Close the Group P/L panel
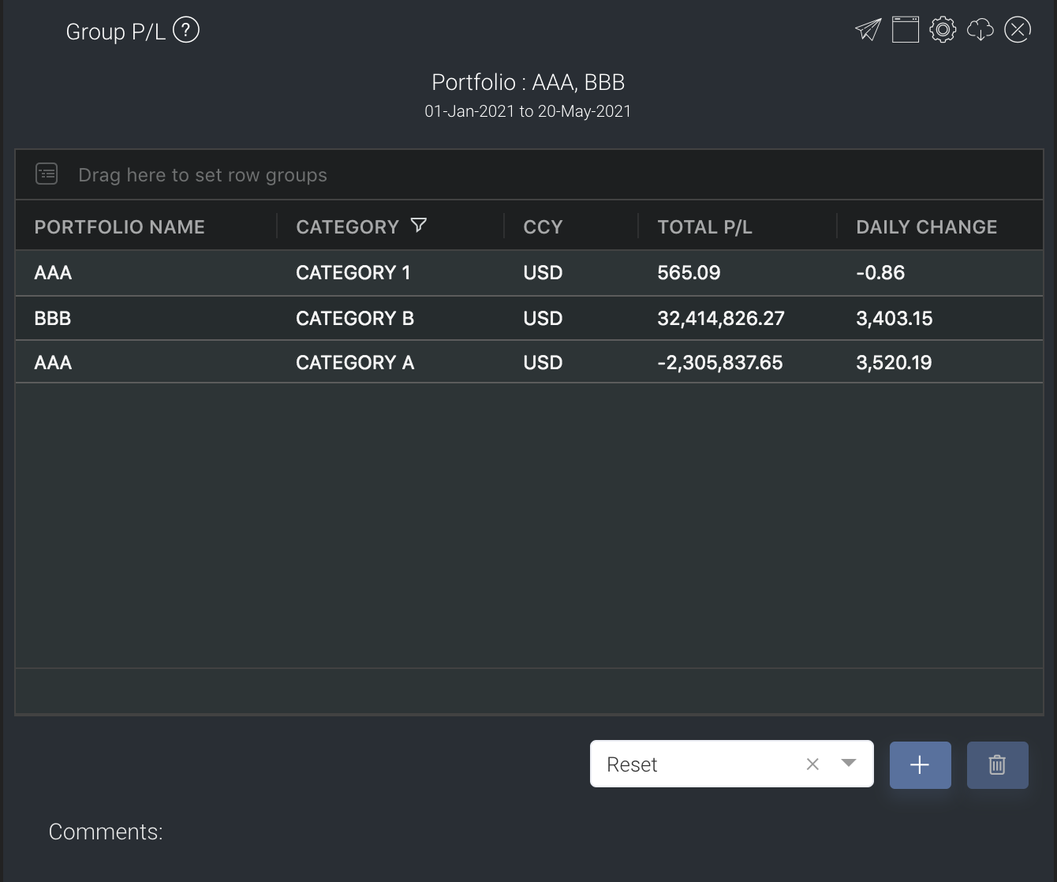This screenshot has width=1057, height=882. (x=1018, y=30)
